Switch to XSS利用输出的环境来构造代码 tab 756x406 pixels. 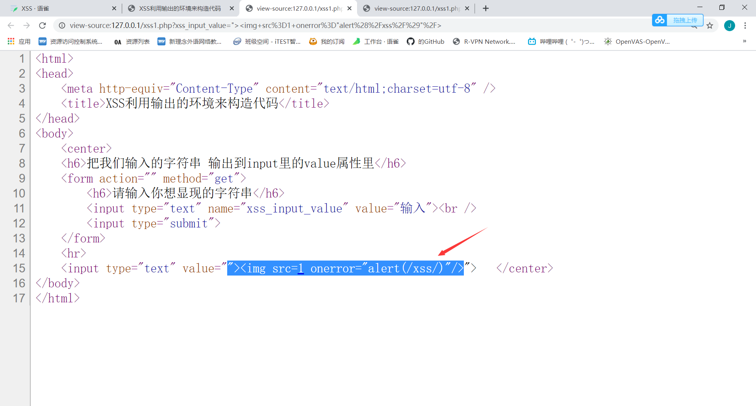click(x=180, y=8)
